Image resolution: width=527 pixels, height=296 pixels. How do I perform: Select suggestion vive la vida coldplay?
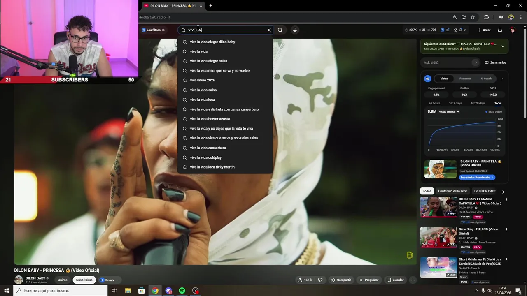pos(225,157)
